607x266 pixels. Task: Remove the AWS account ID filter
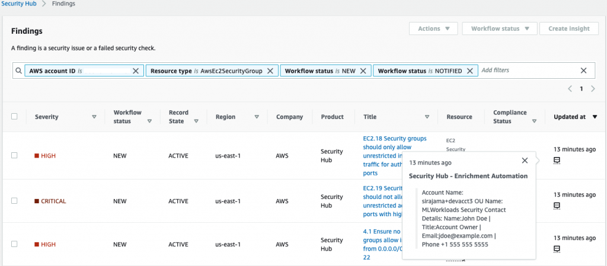pos(136,70)
